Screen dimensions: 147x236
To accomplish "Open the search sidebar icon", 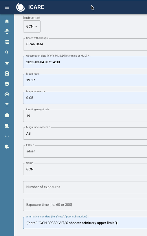I will [7, 53].
